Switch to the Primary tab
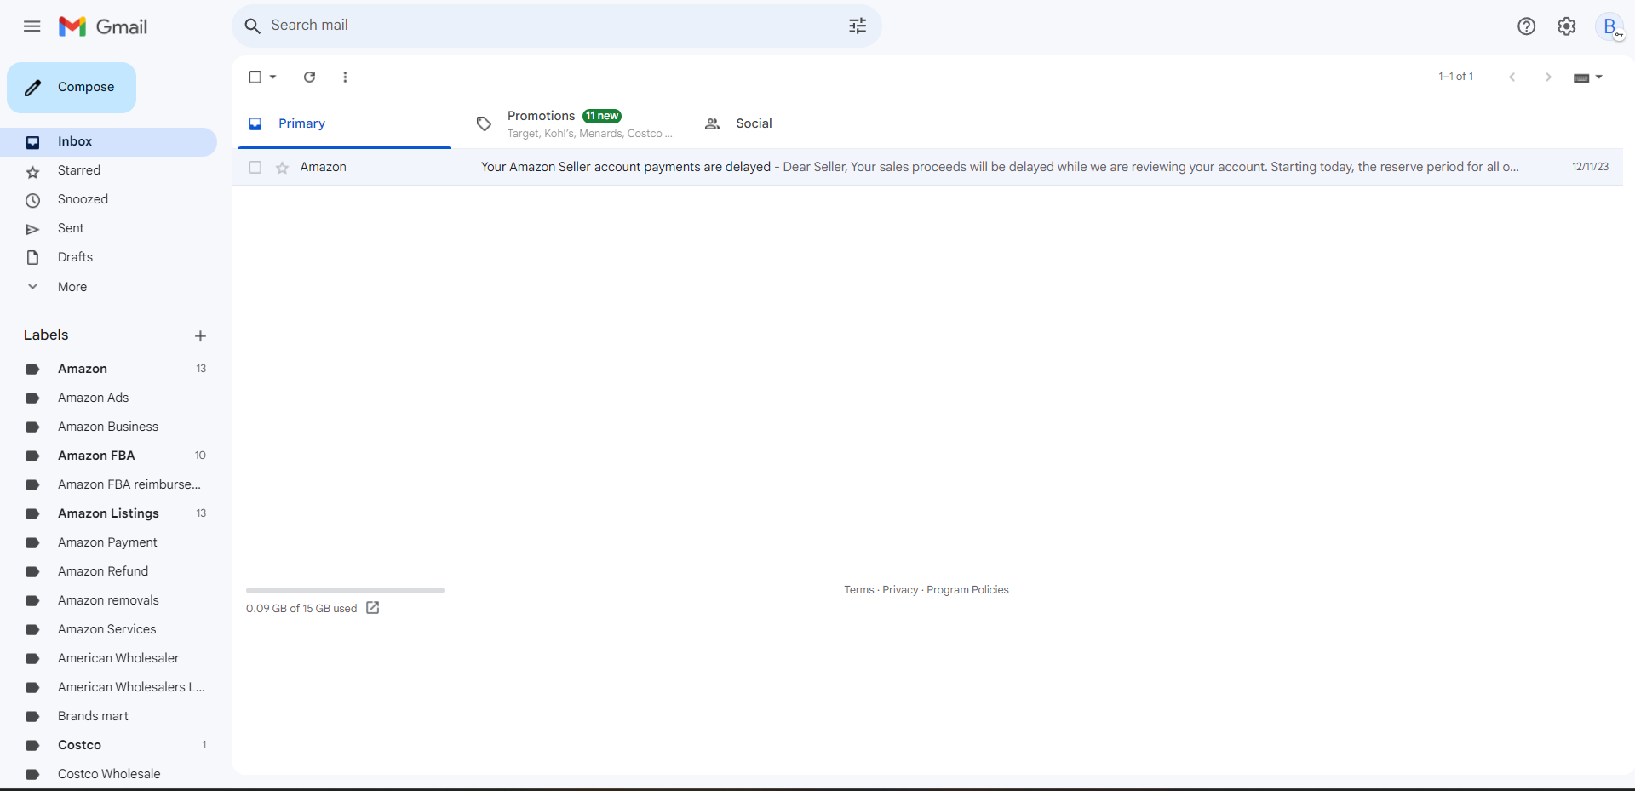 coord(345,124)
